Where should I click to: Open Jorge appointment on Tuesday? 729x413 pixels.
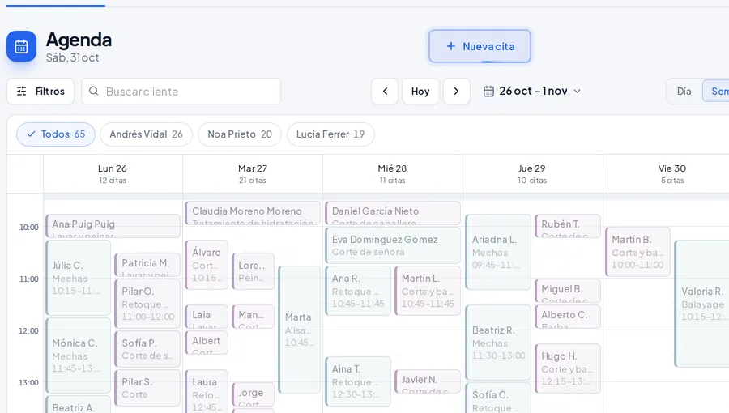point(253,394)
